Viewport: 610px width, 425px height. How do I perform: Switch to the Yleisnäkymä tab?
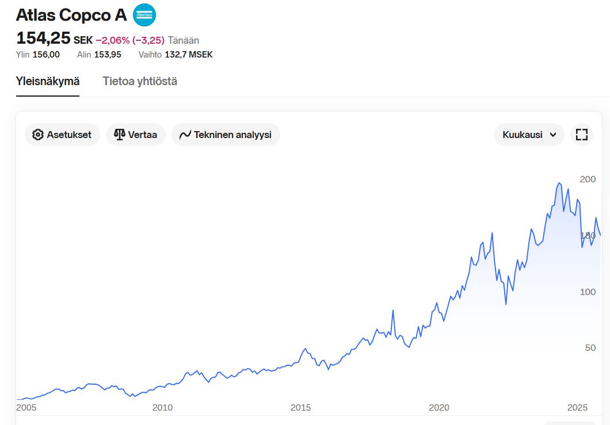(x=48, y=81)
